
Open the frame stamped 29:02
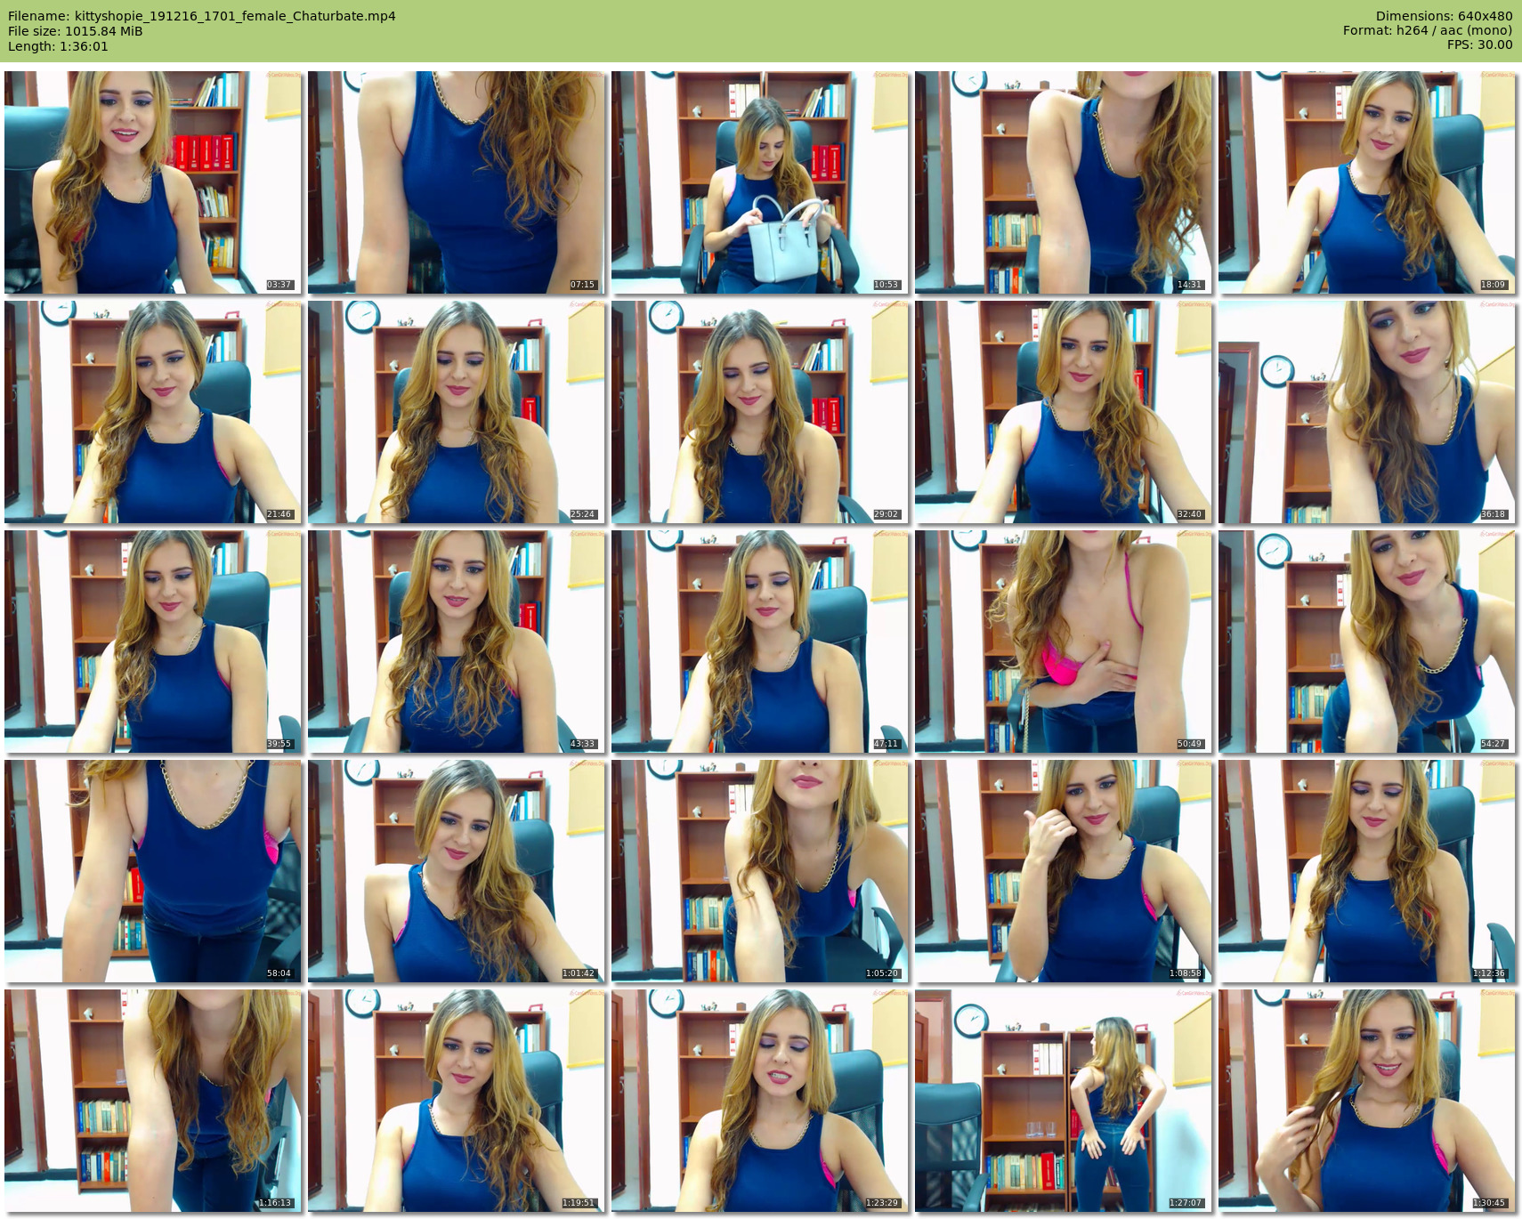tap(759, 412)
